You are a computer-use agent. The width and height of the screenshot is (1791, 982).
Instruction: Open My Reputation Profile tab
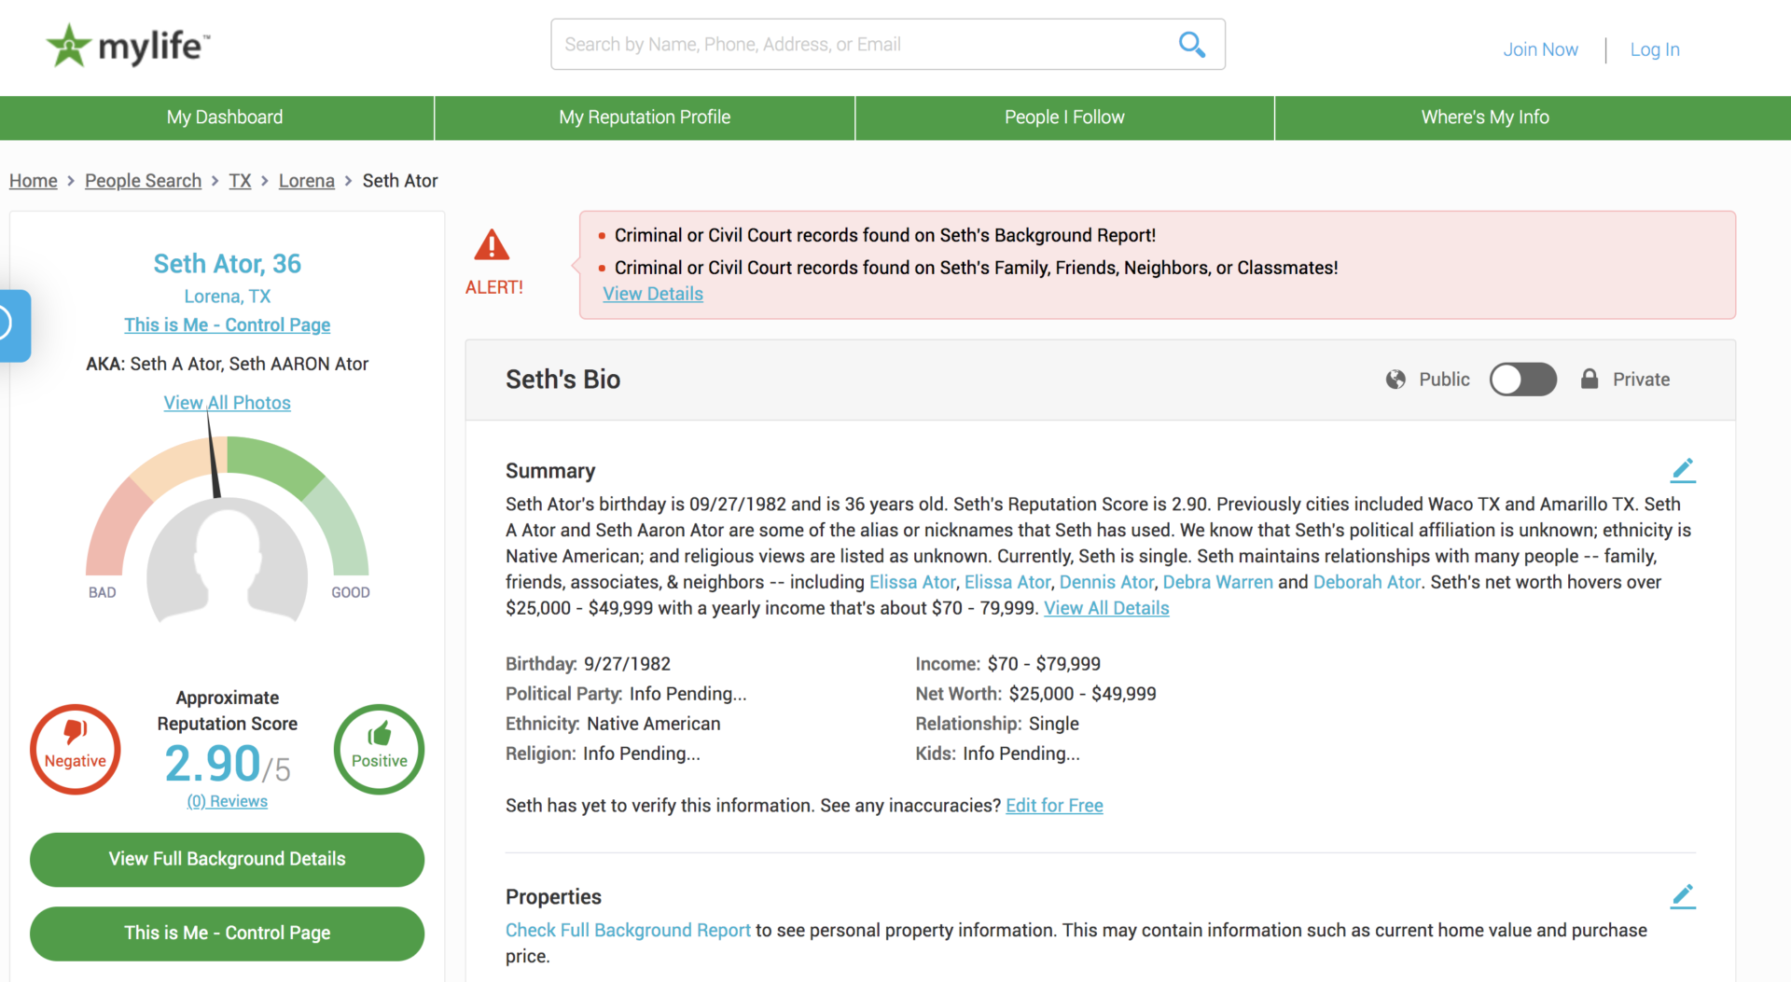pyautogui.click(x=645, y=118)
